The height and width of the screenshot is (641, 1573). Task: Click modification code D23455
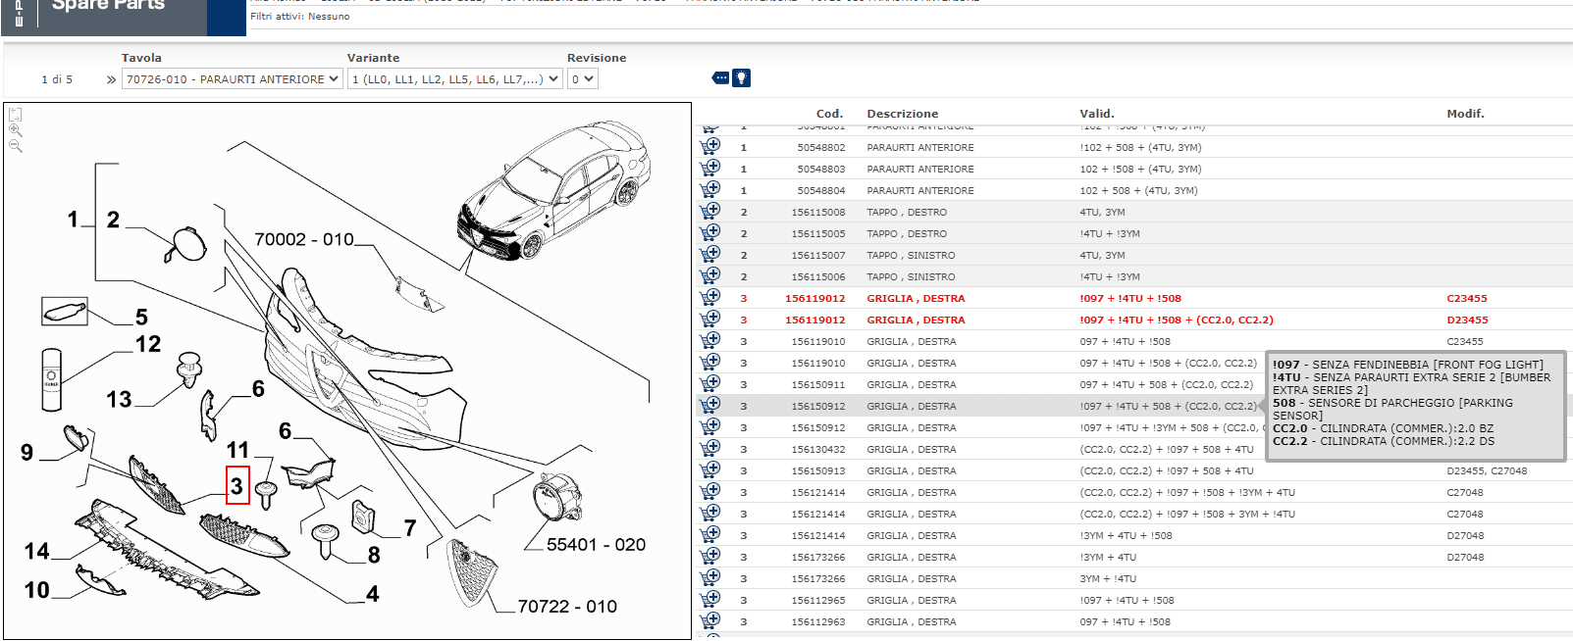point(1467,320)
